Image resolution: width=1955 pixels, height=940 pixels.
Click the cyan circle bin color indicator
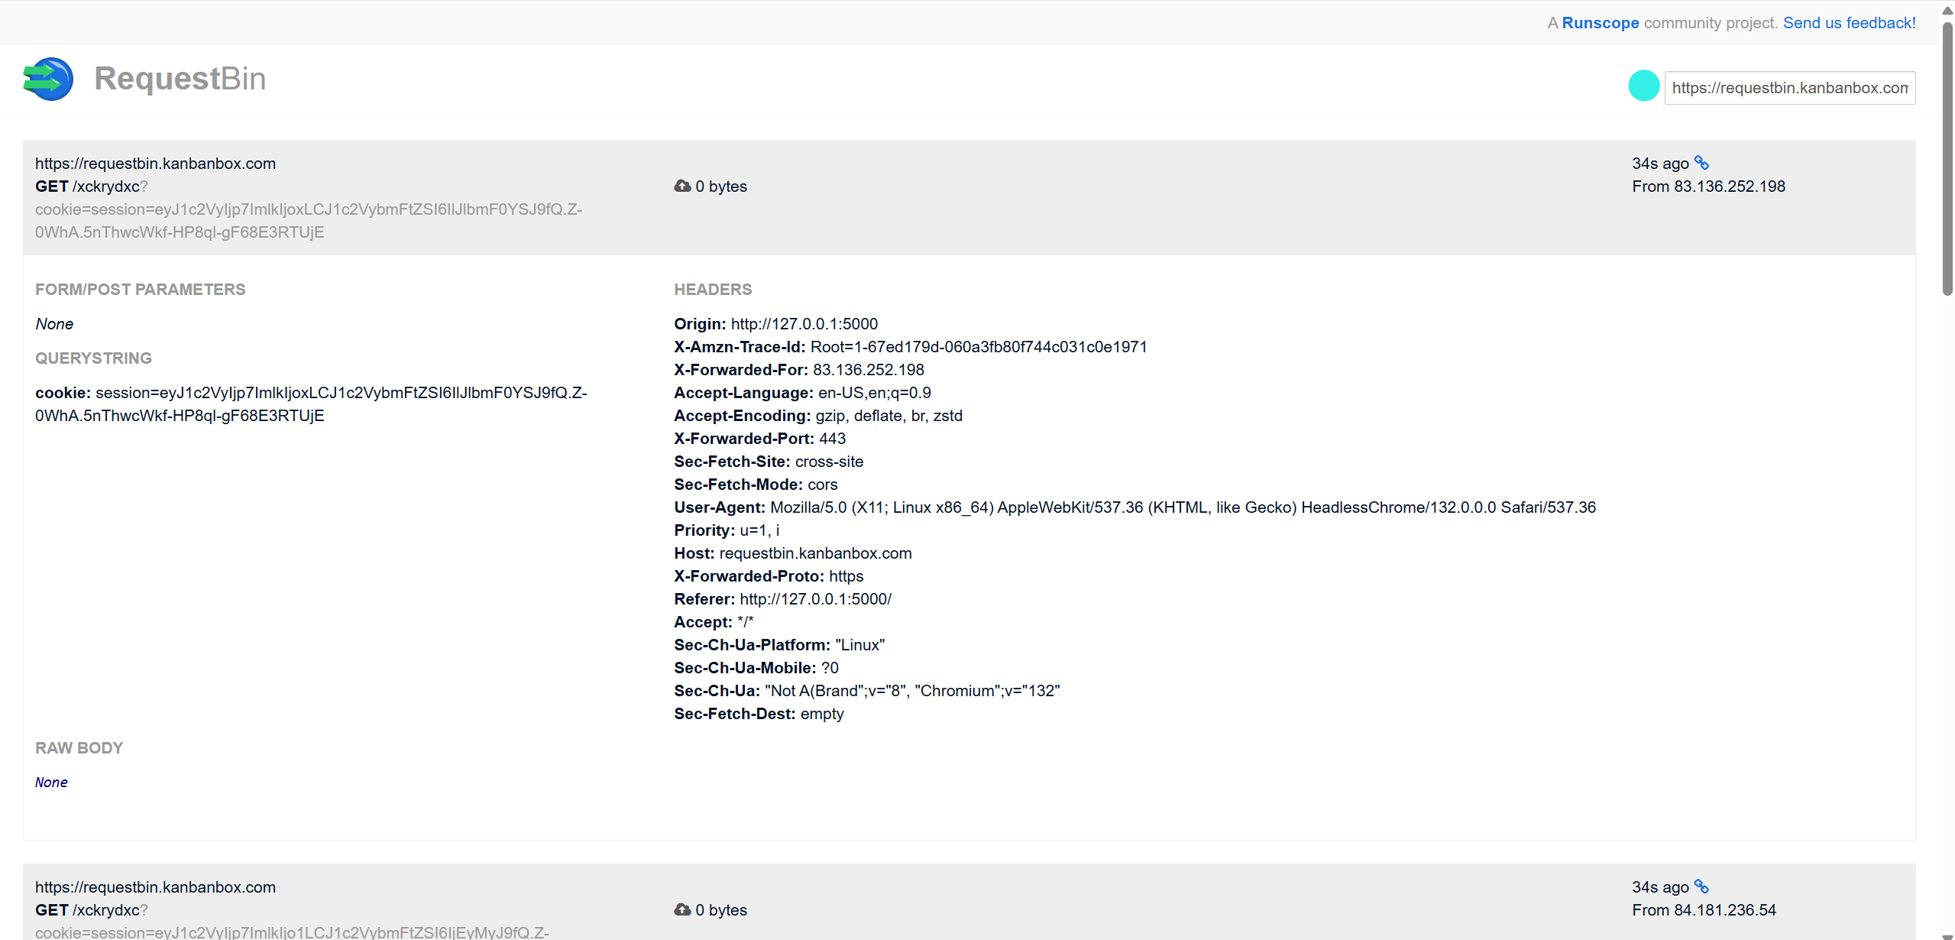[x=1643, y=86]
